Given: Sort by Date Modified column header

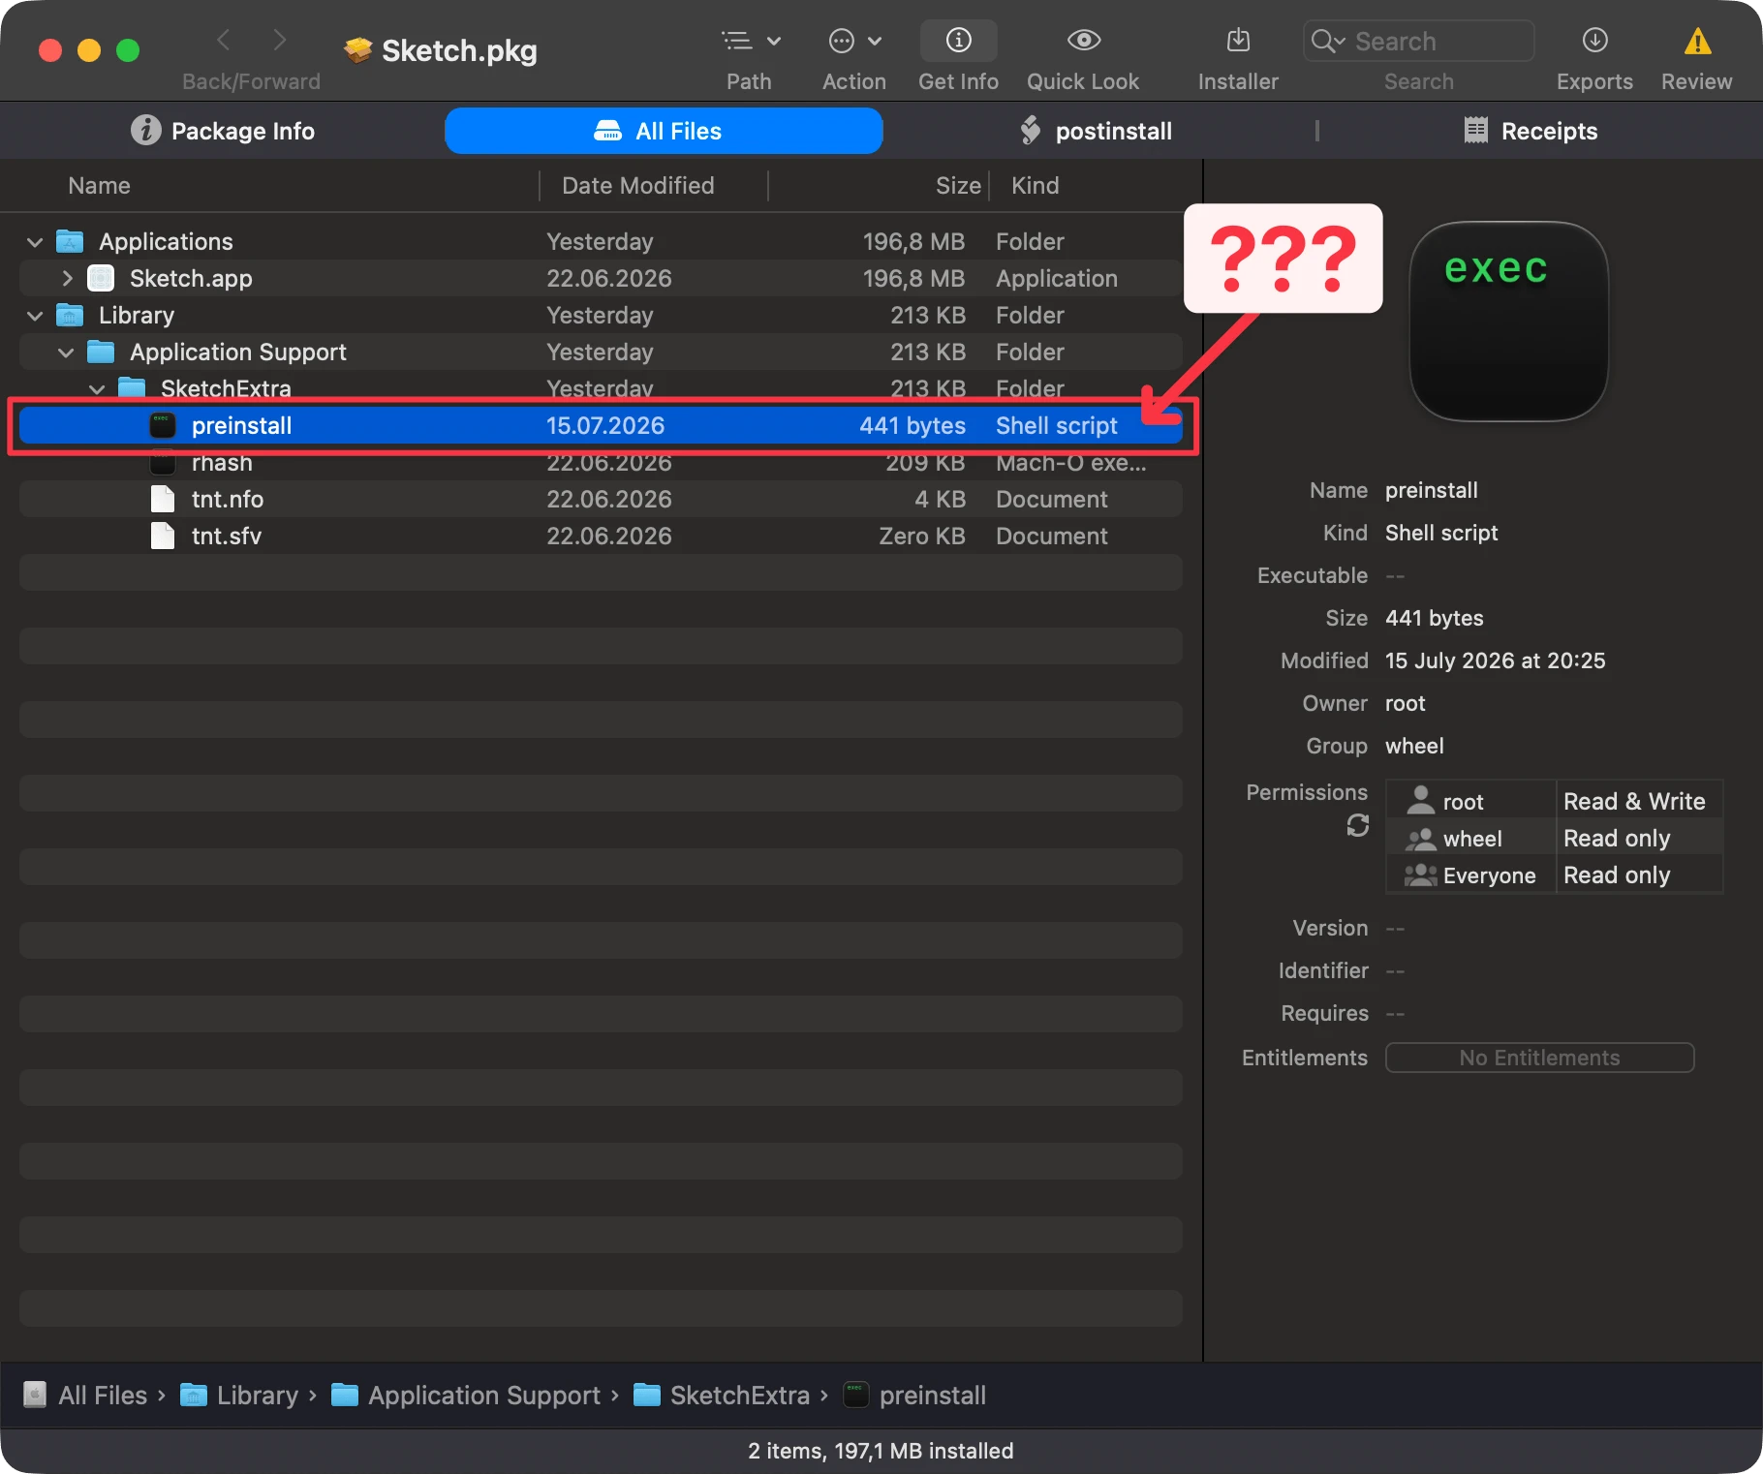Looking at the screenshot, I should (x=638, y=186).
